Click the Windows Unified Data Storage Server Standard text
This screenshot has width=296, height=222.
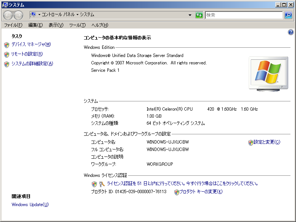(x=137, y=55)
